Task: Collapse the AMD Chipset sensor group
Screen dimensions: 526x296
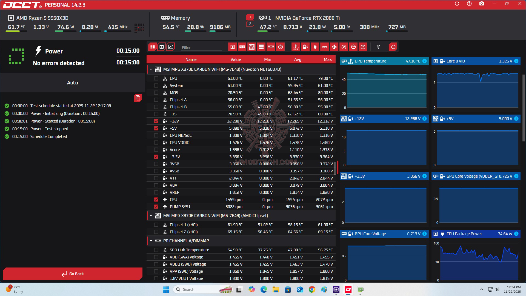Action: point(151,216)
